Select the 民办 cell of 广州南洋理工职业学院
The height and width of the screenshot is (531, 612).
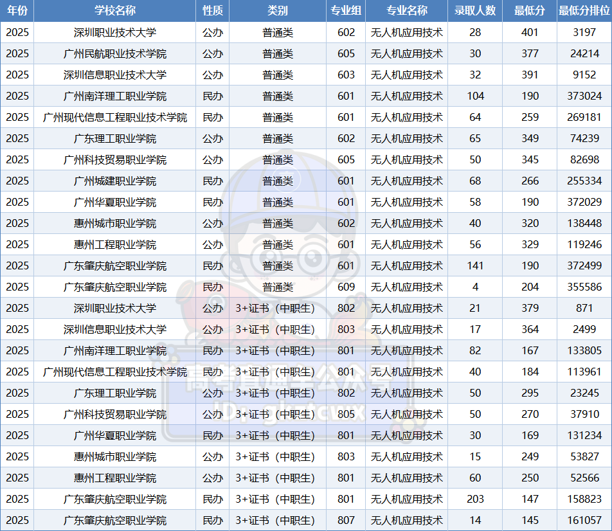212,96
